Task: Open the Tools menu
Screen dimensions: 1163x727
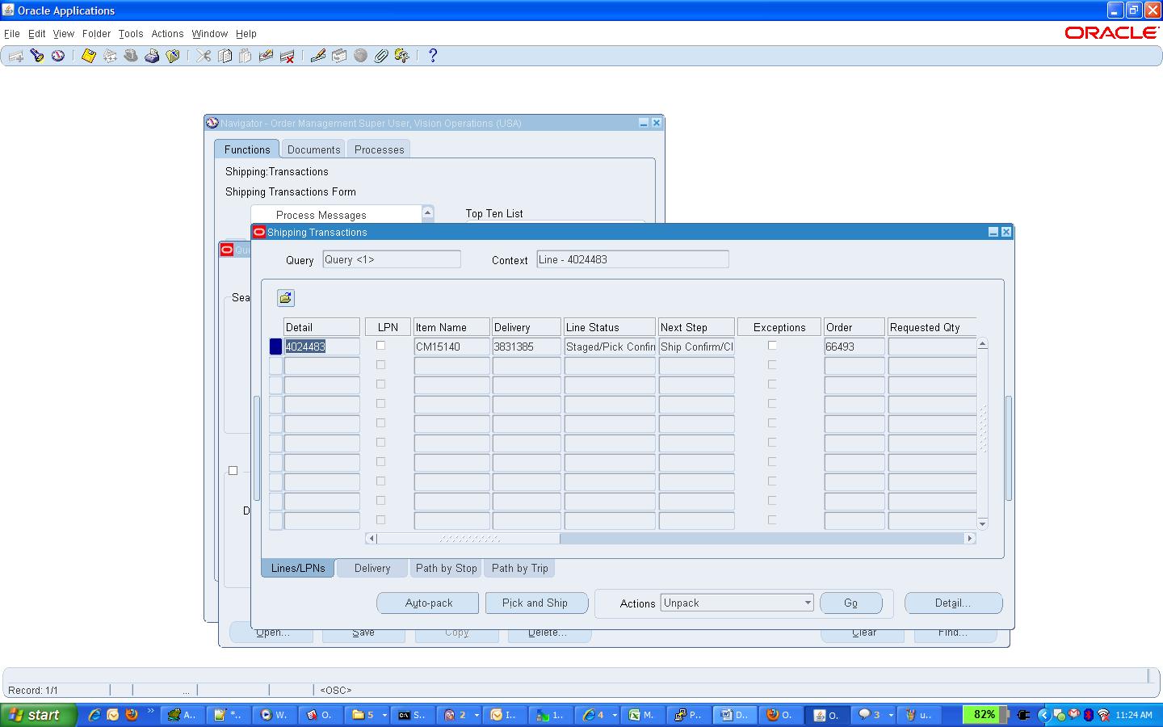Action: [x=131, y=34]
